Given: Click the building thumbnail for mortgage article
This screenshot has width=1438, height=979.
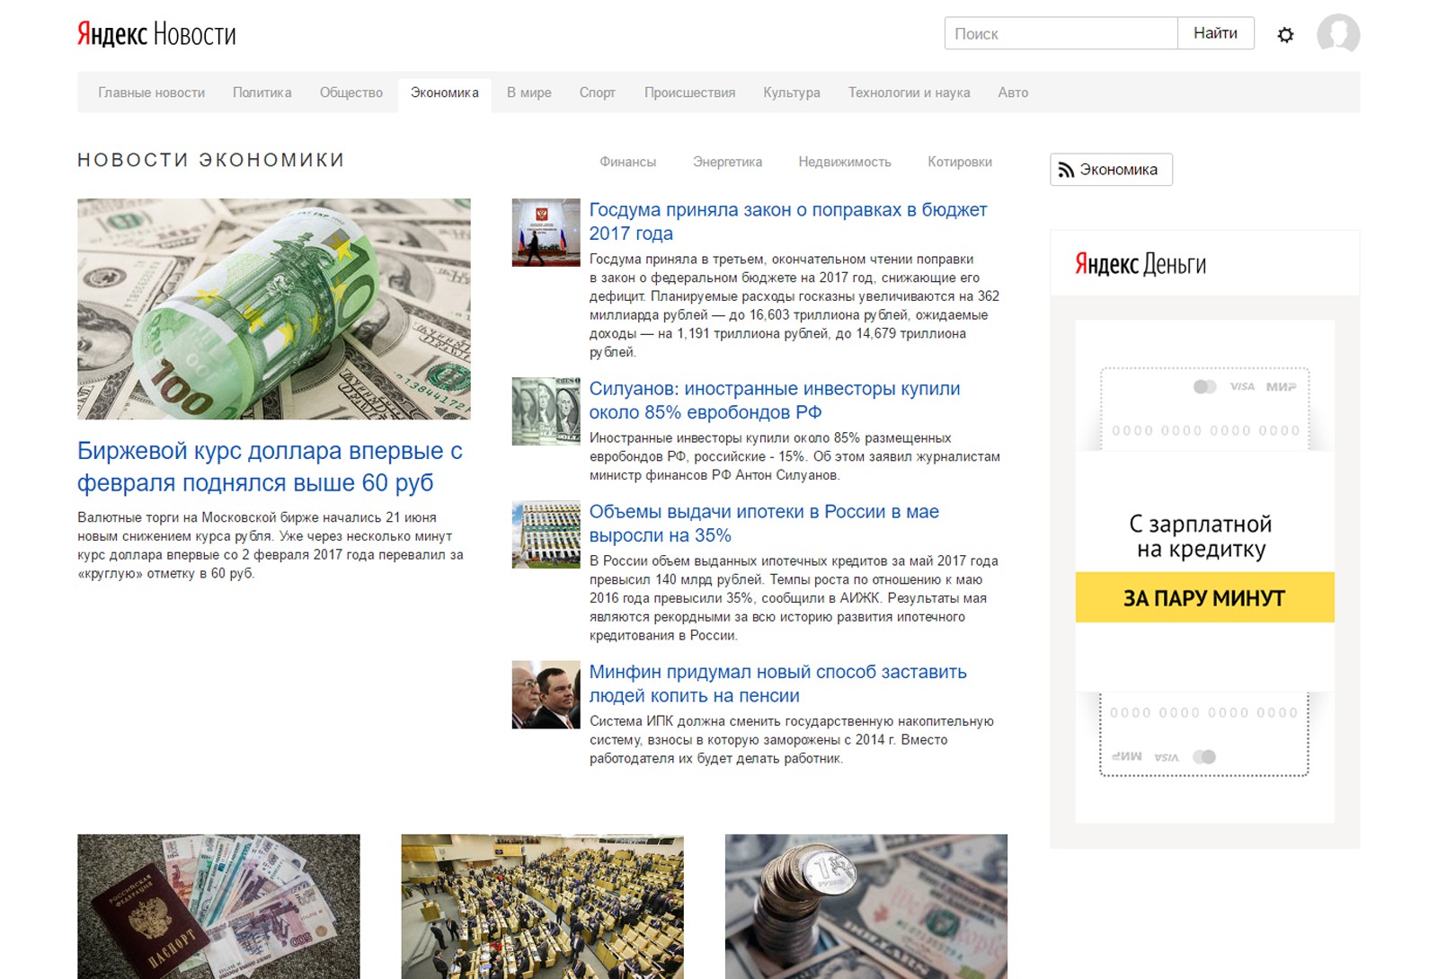Looking at the screenshot, I should pyautogui.click(x=546, y=534).
